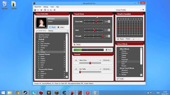
Task: Open Google Chrome from the taskbar
Action: pyautogui.click(x=17, y=93)
